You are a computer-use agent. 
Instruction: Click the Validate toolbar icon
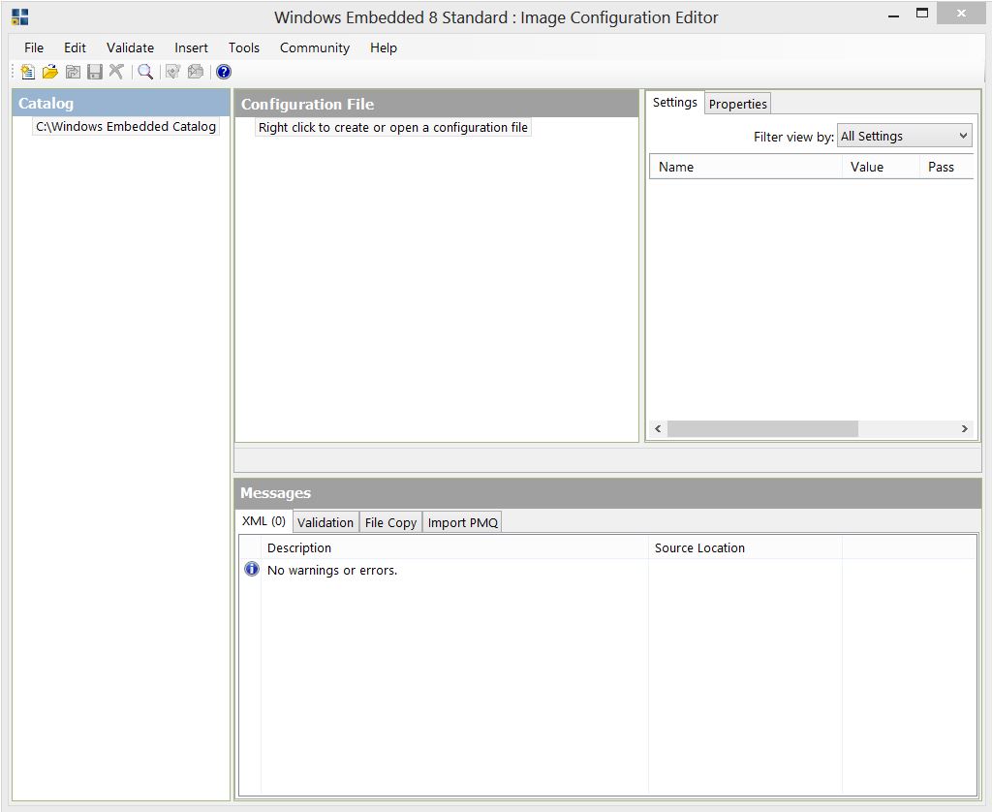pos(172,72)
